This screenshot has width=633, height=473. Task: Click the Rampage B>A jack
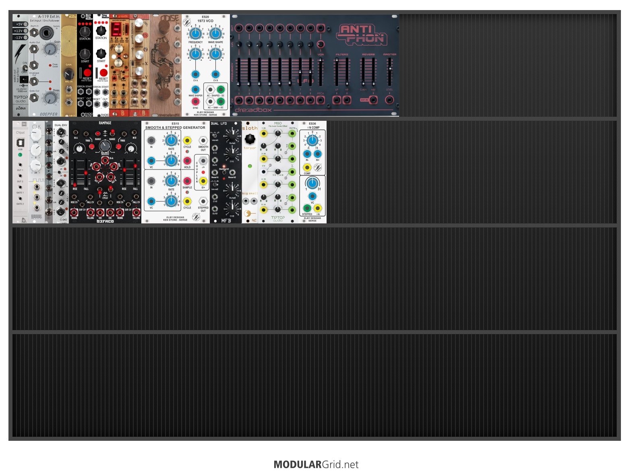[x=105, y=161]
